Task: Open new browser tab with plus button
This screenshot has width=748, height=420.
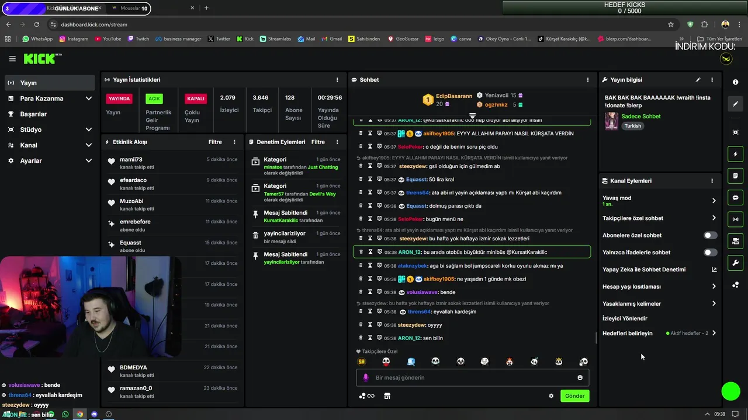Action: 206,8
